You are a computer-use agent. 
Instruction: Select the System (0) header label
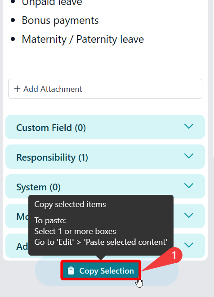click(38, 187)
